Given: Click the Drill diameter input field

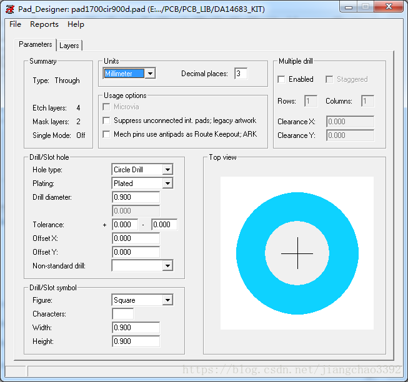Looking at the screenshot, I should pyautogui.click(x=136, y=197).
